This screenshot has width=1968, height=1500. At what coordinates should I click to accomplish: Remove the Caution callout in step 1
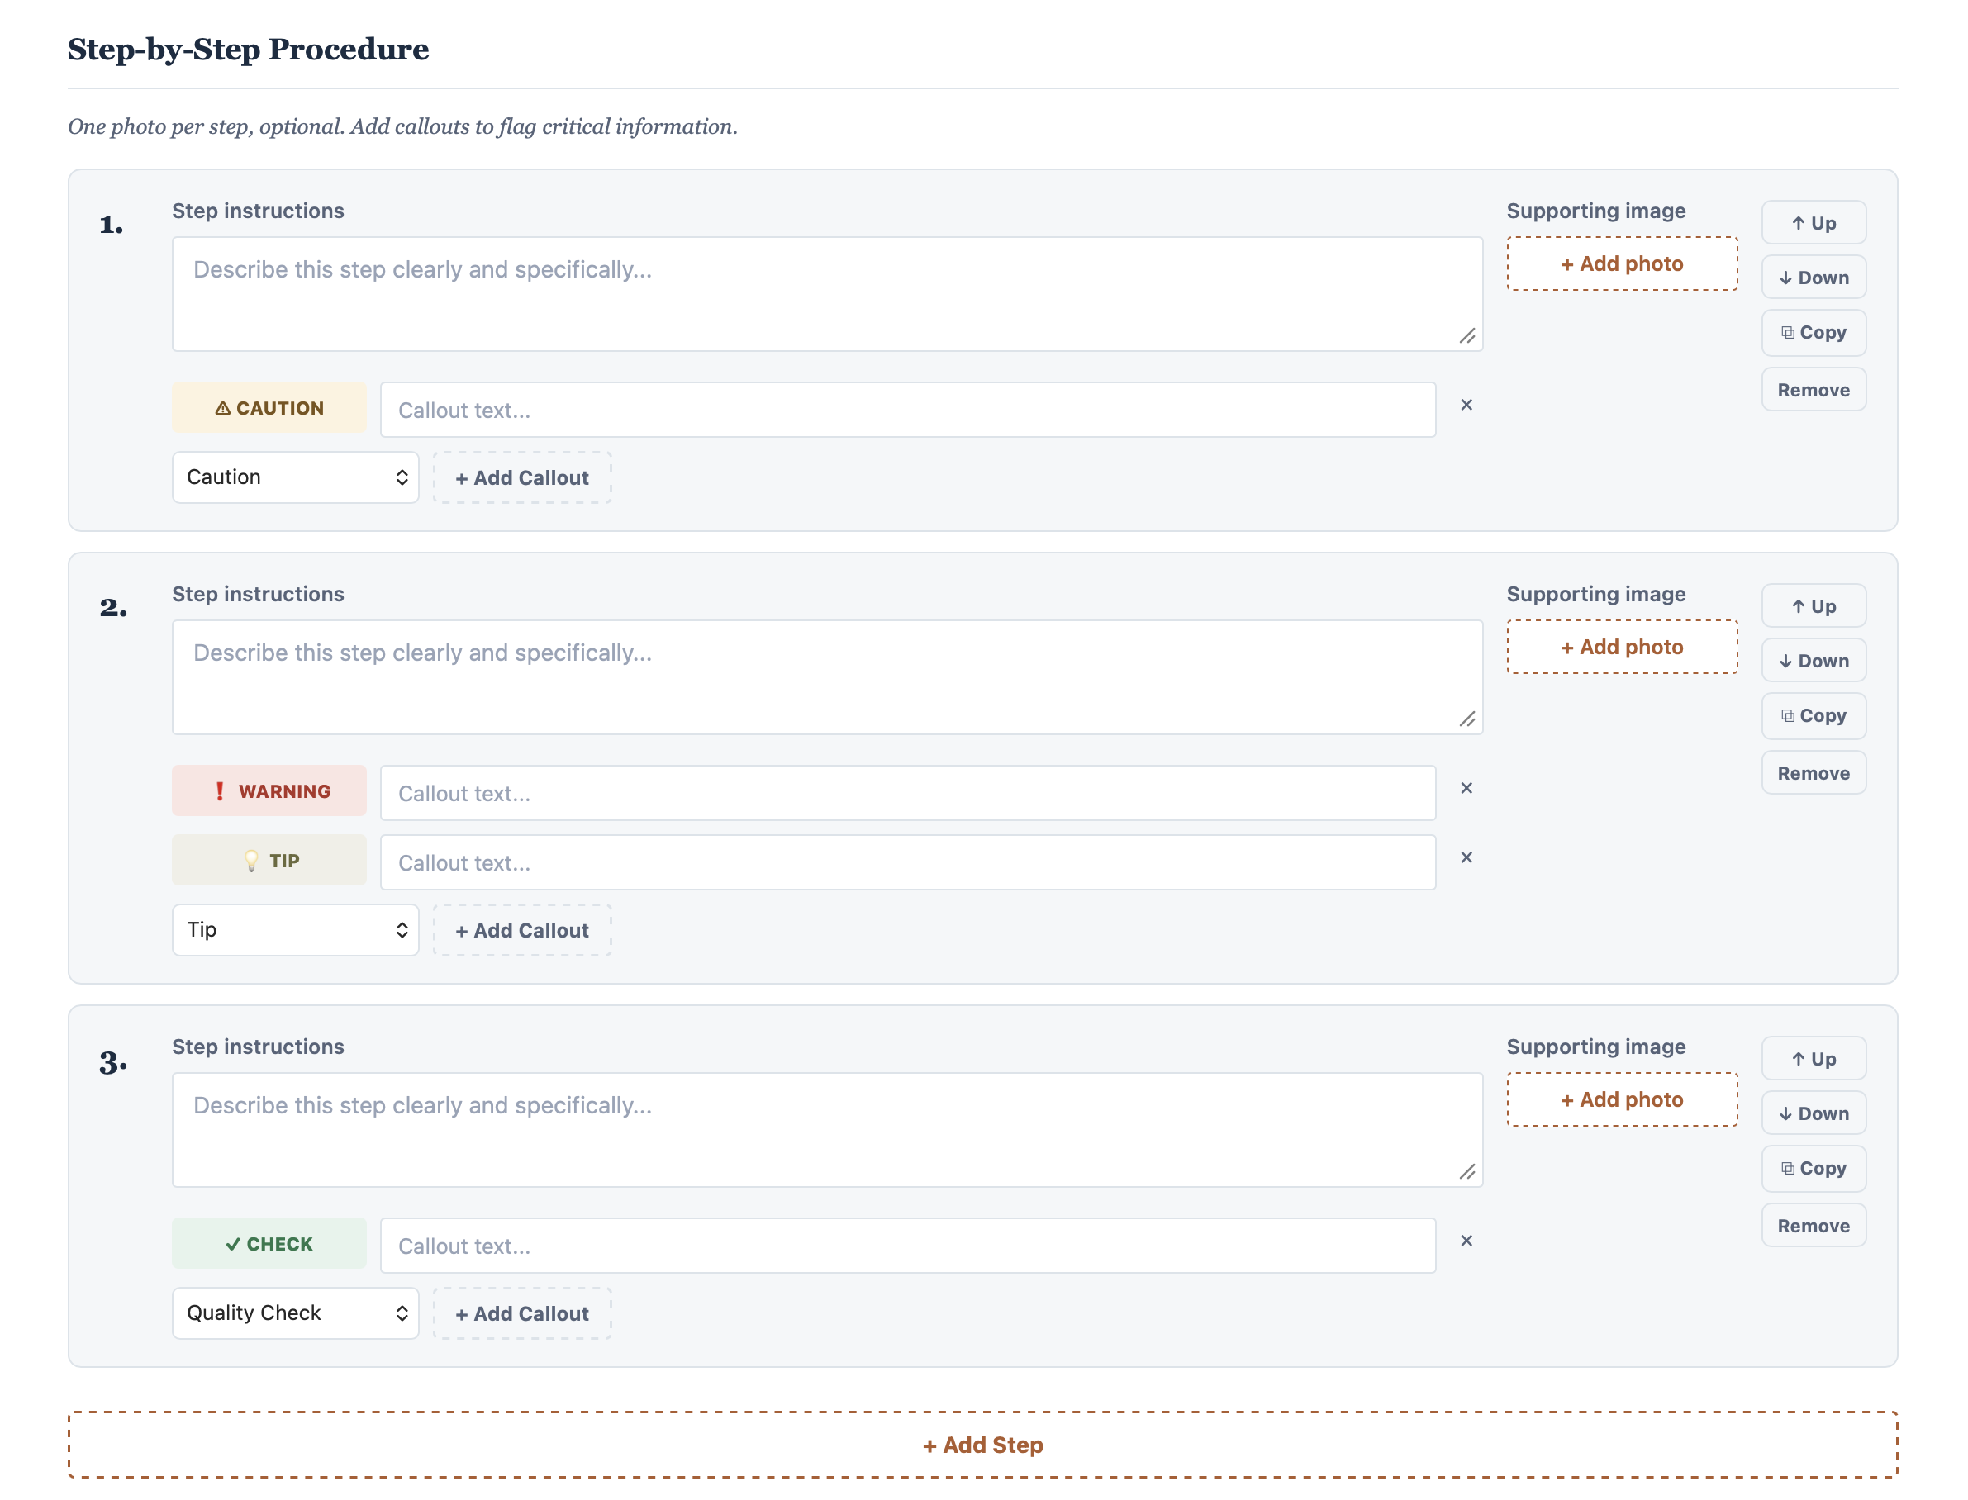(x=1466, y=405)
